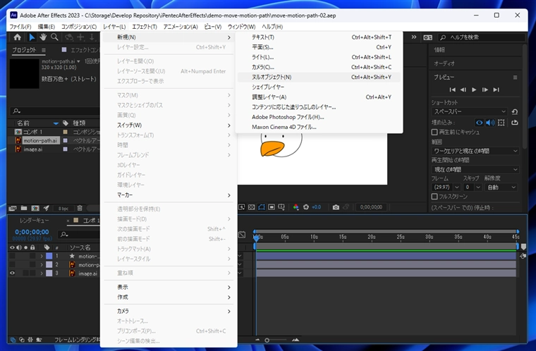Screen dimensions: 536x351
Task: Enable the 再生前にキャッシュ checkbox
Action: pos(434,132)
